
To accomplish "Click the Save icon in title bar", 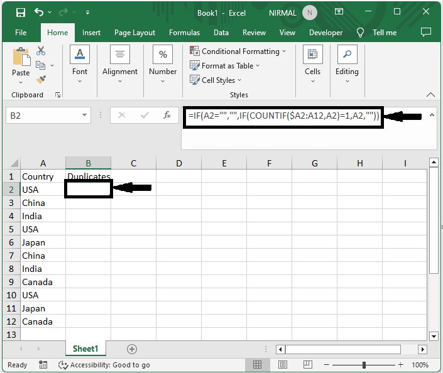I will click(x=21, y=13).
